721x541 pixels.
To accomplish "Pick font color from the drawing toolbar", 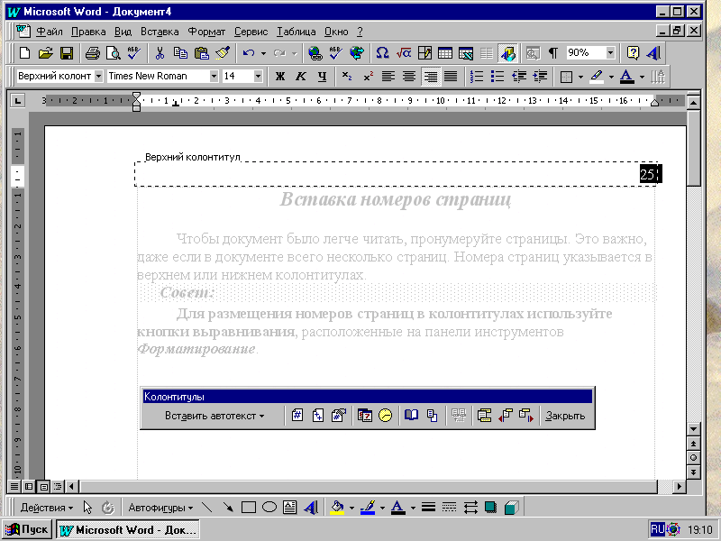I will 397,508.
